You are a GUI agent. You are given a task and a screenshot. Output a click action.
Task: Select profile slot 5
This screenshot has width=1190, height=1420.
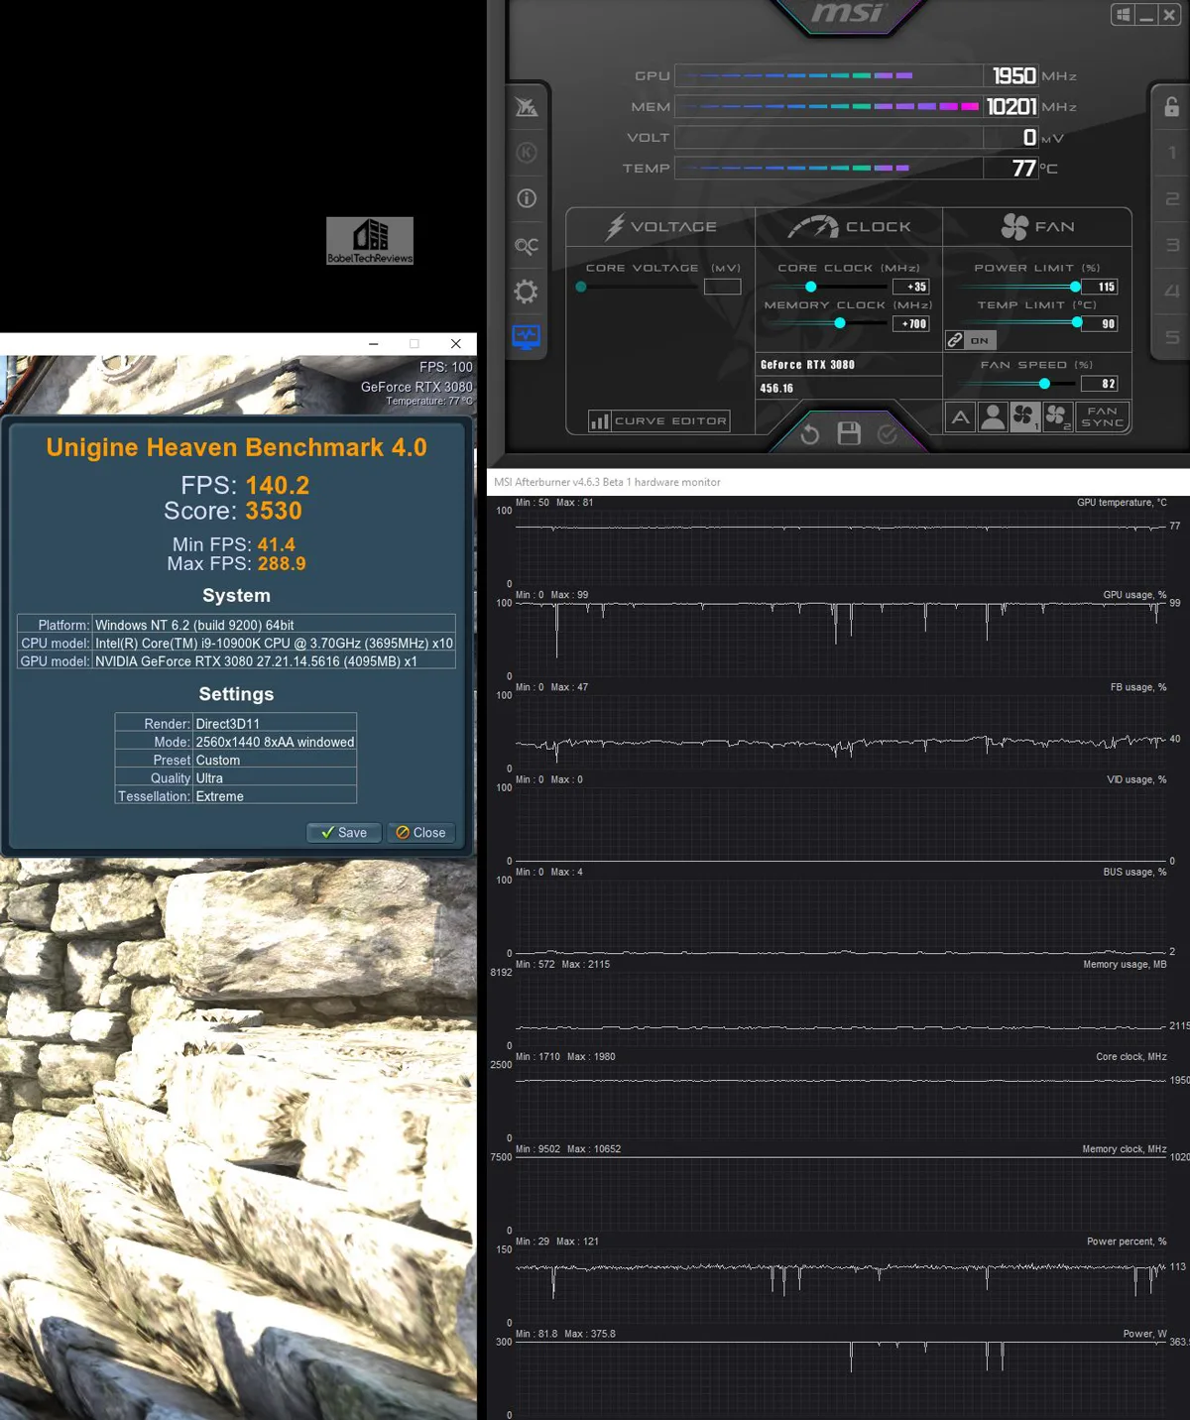click(1172, 337)
